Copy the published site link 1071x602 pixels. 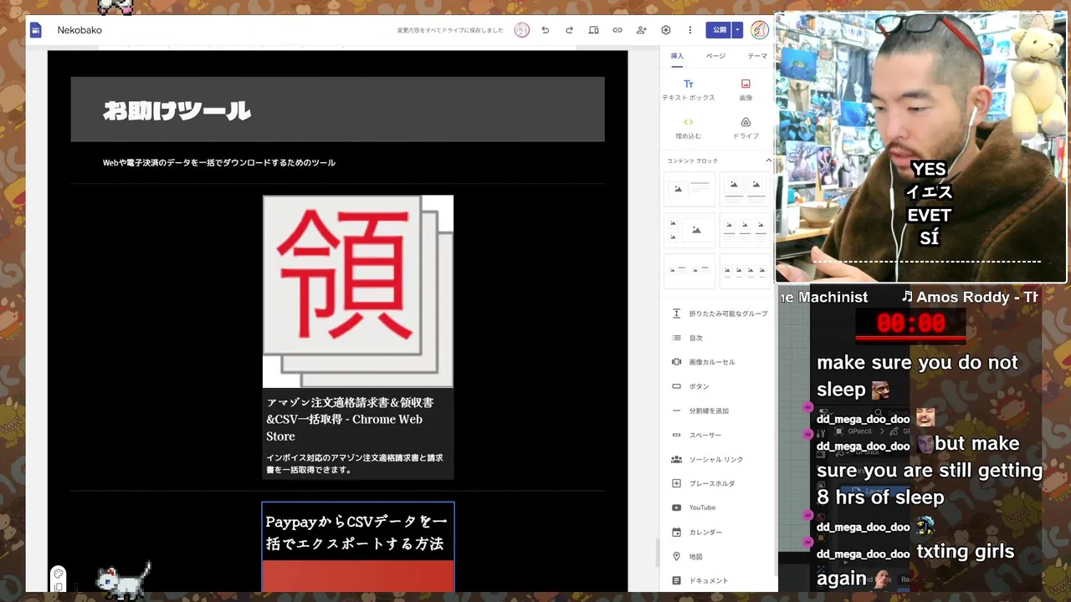[x=617, y=30]
